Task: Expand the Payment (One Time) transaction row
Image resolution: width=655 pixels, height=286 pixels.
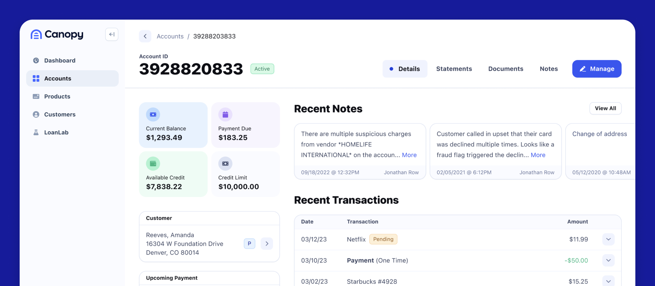Action: 608,261
